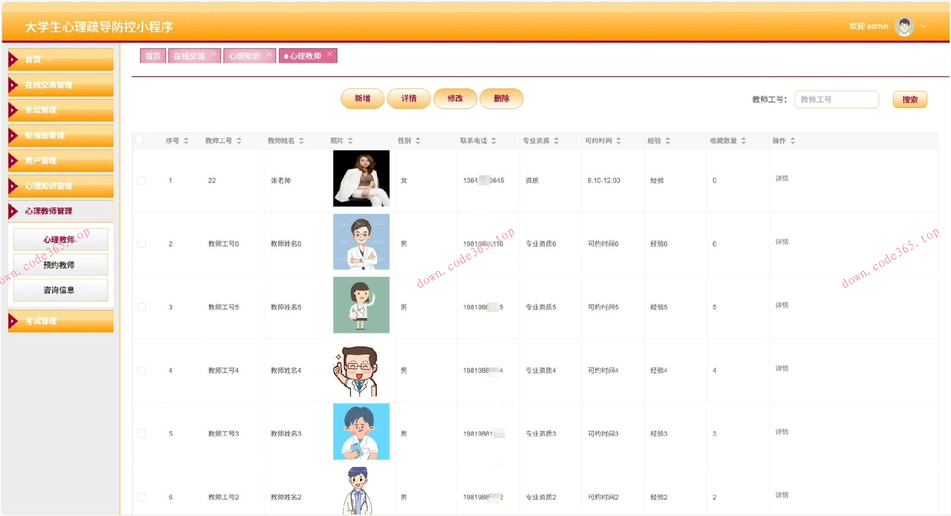Click the 张老帅 name cell
The width and height of the screenshot is (951, 516).
pyautogui.click(x=281, y=180)
